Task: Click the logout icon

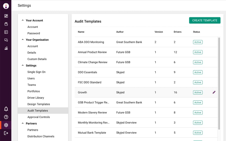Action: pos(6,133)
